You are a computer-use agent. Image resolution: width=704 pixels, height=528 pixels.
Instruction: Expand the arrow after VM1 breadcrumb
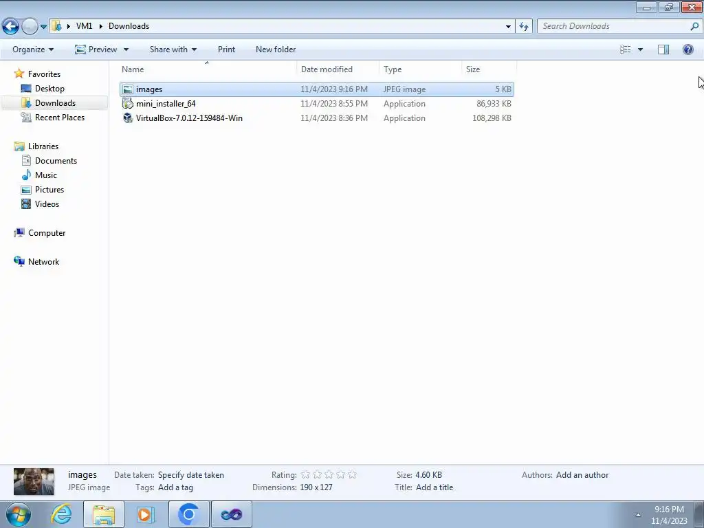(100, 26)
